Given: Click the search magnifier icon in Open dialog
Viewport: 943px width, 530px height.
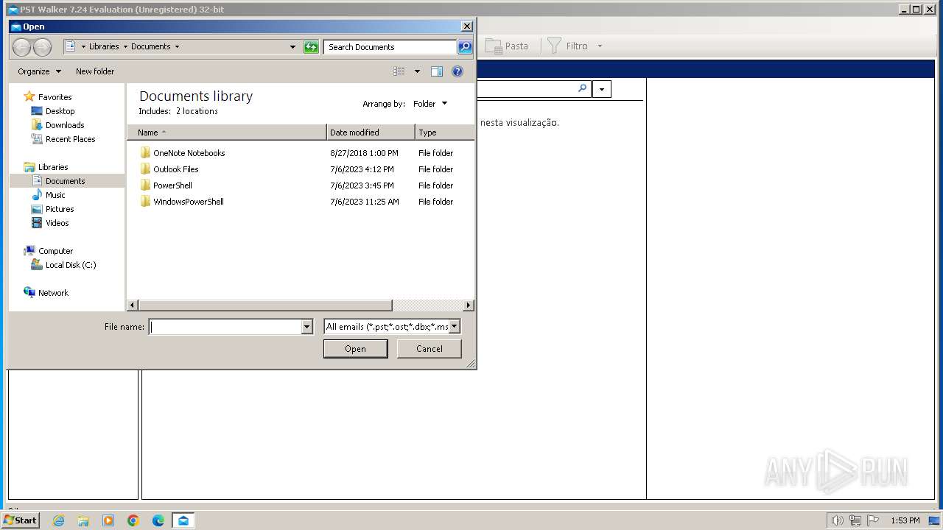Looking at the screenshot, I should point(464,46).
